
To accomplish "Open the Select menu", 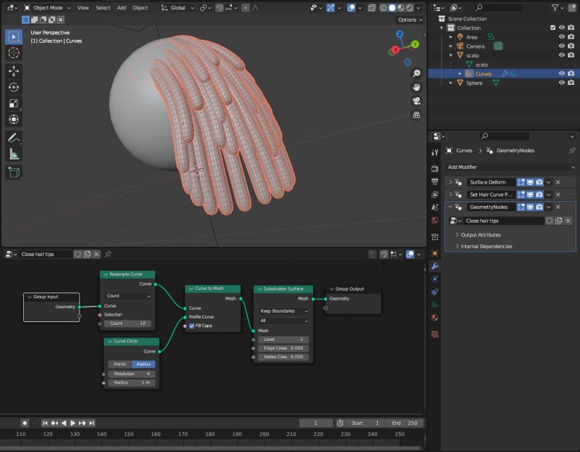I will pos(104,8).
